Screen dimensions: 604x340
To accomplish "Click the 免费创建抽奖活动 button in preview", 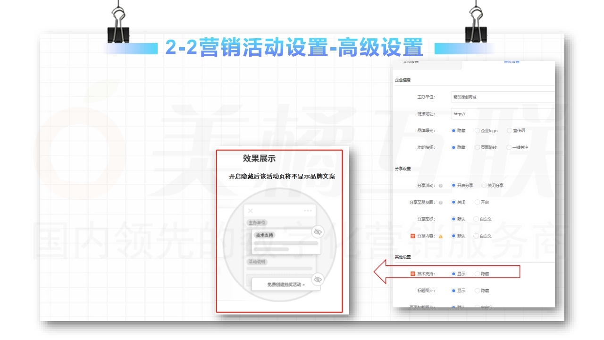I will coord(286,285).
